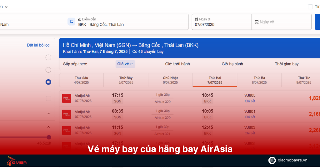The height and width of the screenshot is (168, 320).
Task: Click the calendar icon next to Ngày về
Action: [x=257, y=22]
